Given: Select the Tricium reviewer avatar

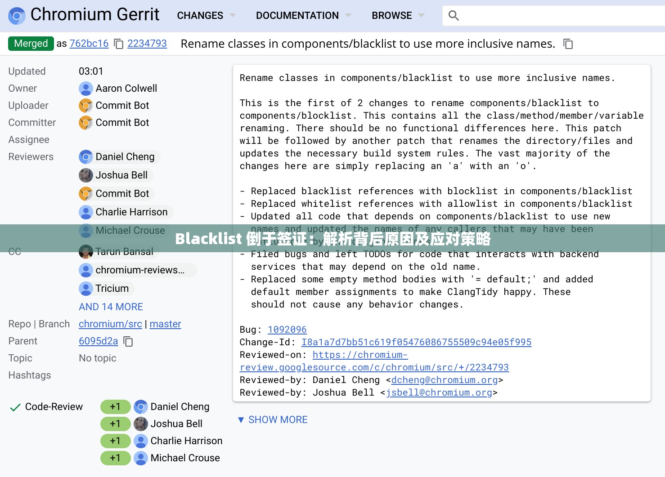Looking at the screenshot, I should 85,288.
